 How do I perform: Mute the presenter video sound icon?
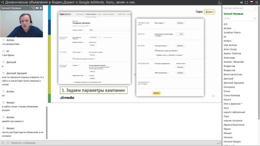coord(41,8)
